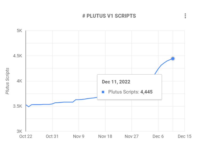Viewport: 203px width, 147px height.
Task: Click the blue square in the tooltip
Action: click(103, 92)
